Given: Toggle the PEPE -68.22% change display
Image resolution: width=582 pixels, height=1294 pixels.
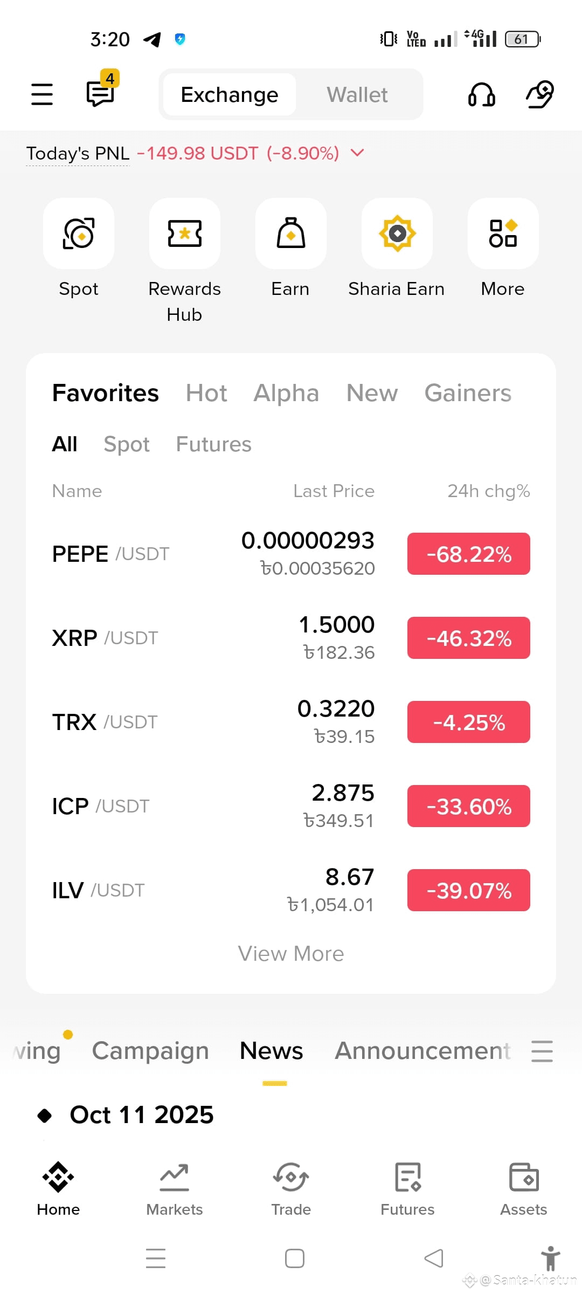Looking at the screenshot, I should [469, 554].
